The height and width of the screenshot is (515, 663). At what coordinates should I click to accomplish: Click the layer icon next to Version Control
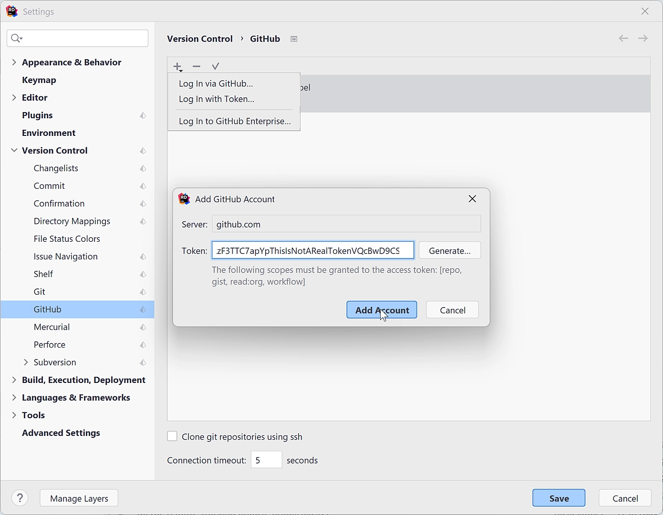click(143, 151)
